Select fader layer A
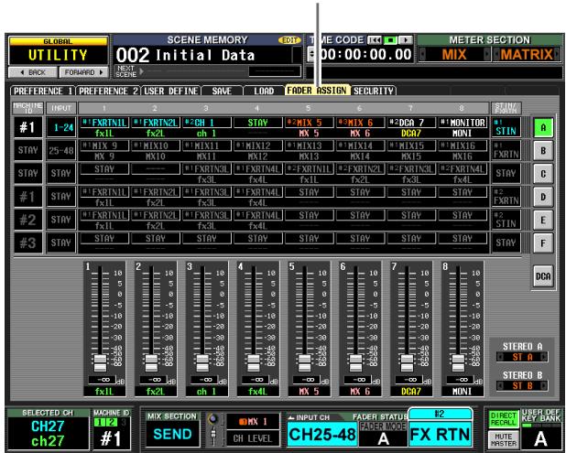Viewport: 566px width, 453px height. pos(543,127)
